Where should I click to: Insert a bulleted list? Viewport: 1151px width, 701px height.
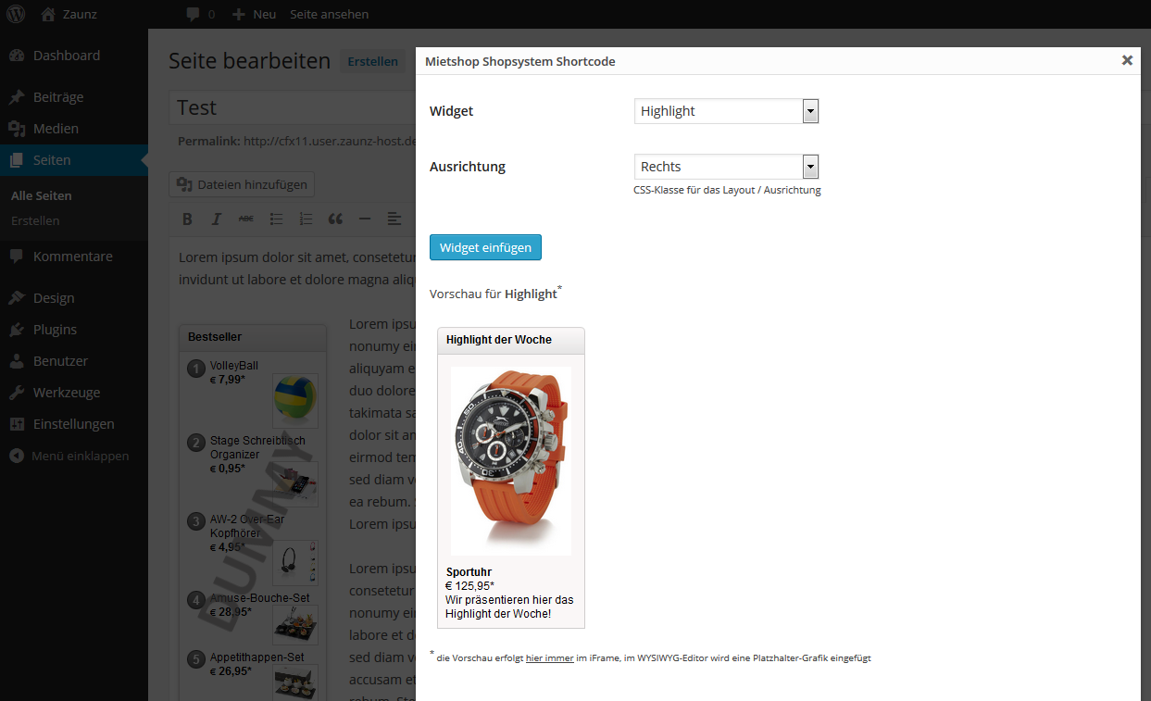pos(276,219)
